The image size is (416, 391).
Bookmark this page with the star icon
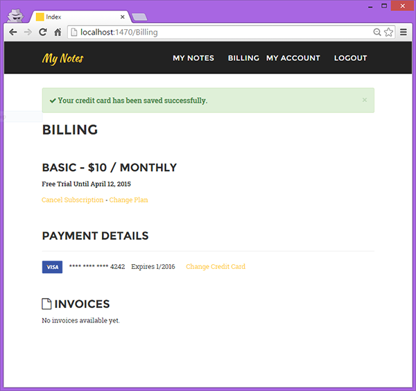(388, 32)
